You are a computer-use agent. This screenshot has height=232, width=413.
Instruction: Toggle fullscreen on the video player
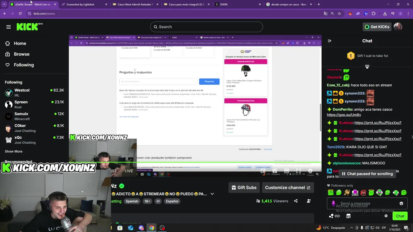[x=298, y=171]
